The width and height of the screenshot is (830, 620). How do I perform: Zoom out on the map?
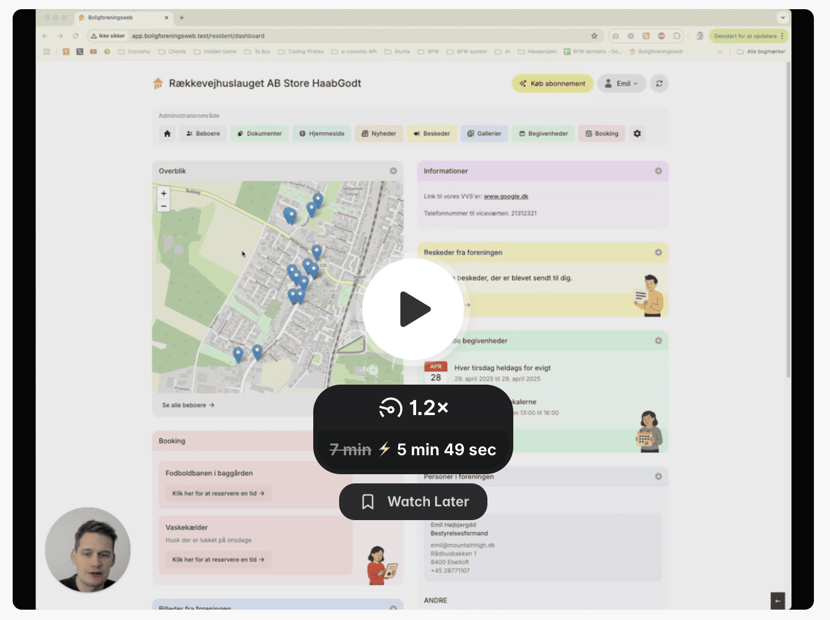click(164, 206)
